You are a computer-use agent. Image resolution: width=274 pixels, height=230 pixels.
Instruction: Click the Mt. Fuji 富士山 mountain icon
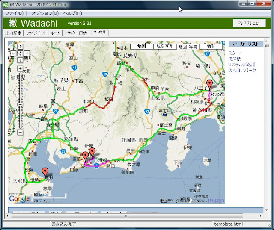tap(164, 114)
